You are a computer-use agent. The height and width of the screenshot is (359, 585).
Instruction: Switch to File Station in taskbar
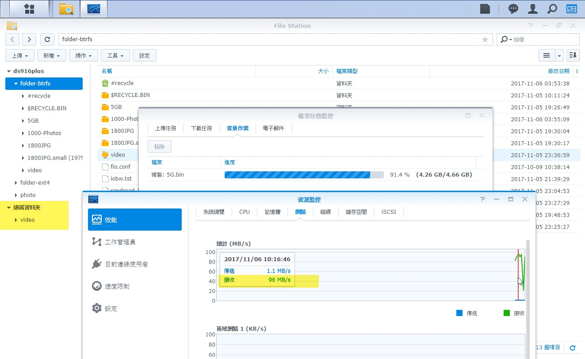66,9
